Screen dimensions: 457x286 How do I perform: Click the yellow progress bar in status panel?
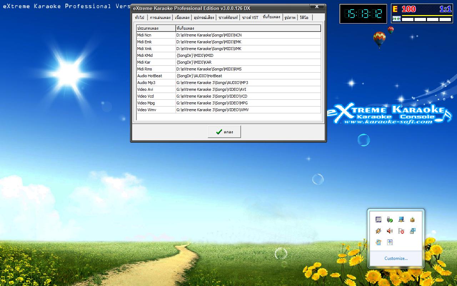pos(427,15)
